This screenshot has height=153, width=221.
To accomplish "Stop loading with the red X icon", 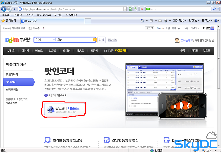I will click(x=142, y=9).
